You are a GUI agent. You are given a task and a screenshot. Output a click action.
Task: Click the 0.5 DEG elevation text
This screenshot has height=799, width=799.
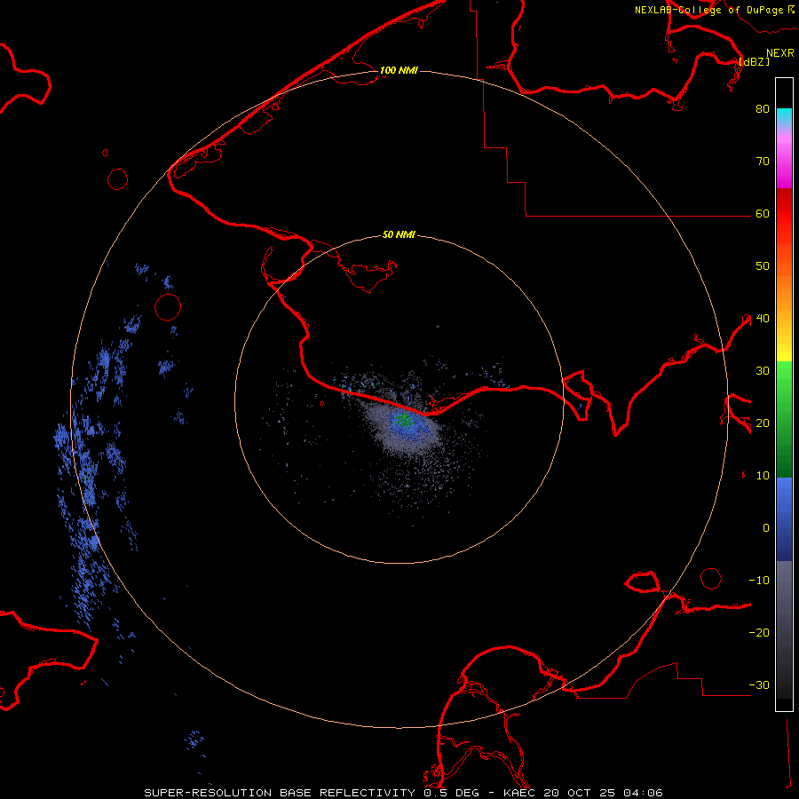coord(453,793)
